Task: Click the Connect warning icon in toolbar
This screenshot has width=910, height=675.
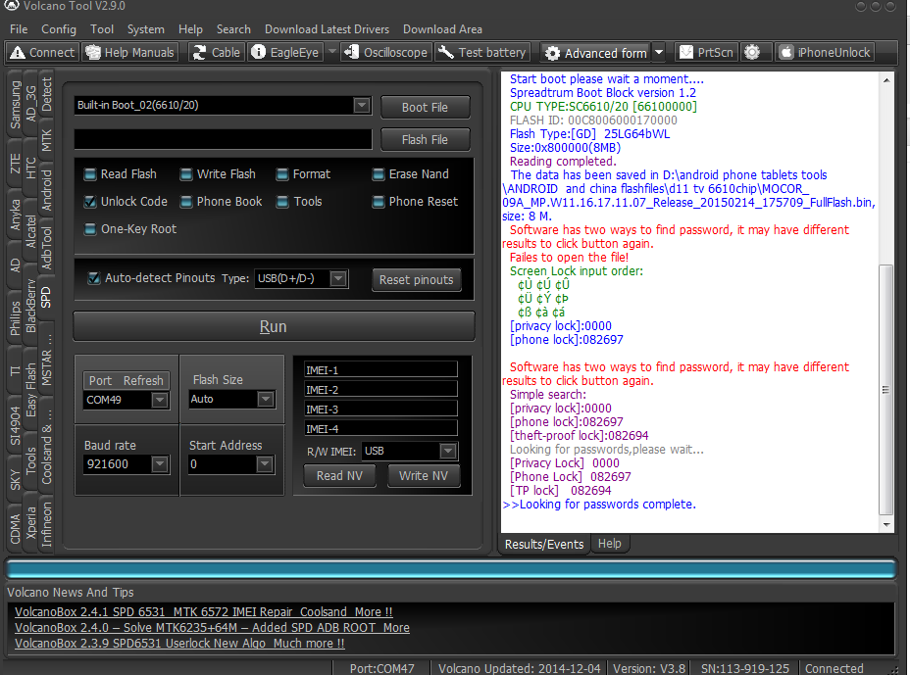Action: 18,53
